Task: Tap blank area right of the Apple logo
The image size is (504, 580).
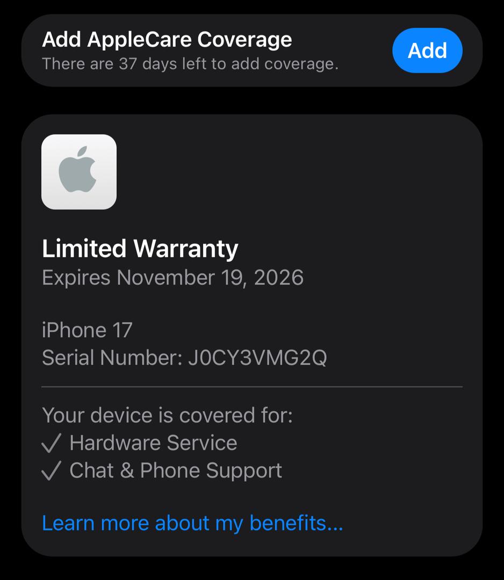Action: [289, 172]
